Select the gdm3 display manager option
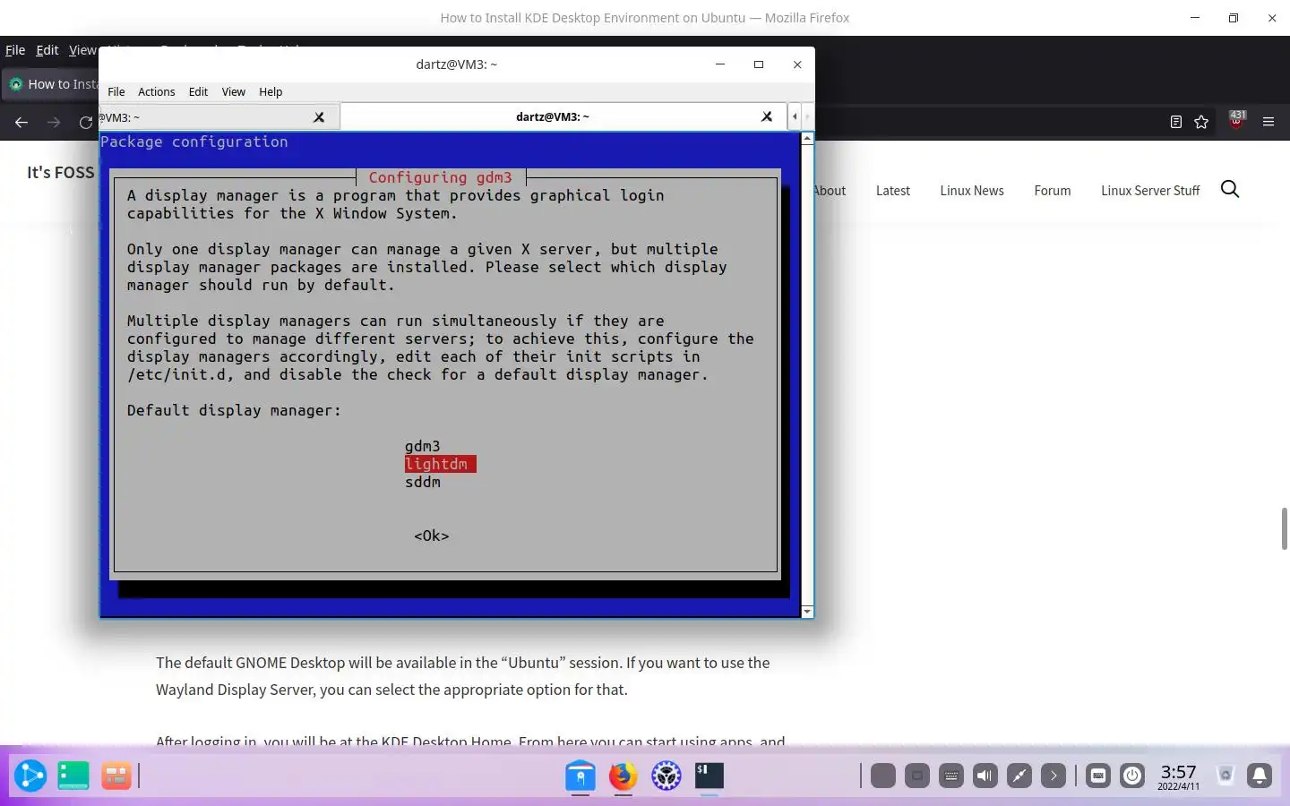The image size is (1290, 806). pyautogui.click(x=423, y=446)
